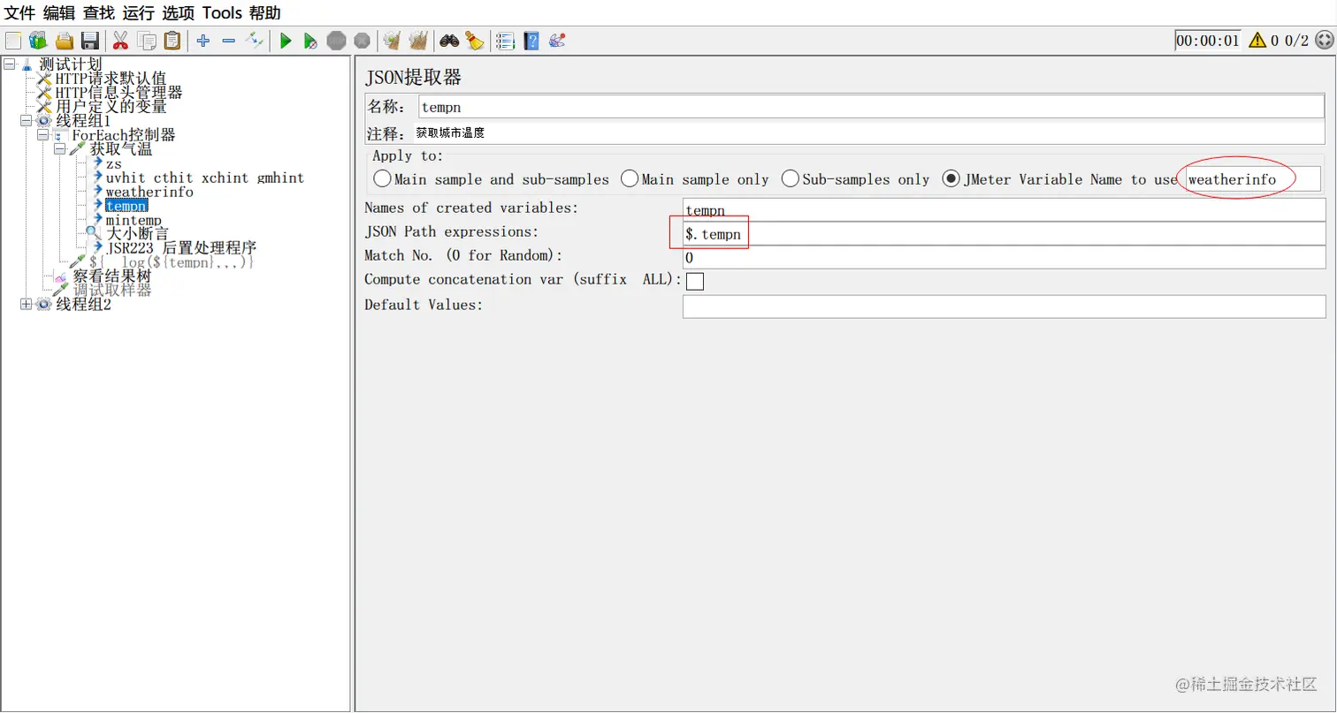Click the Clear broom with gear icon
1337x713 pixels.
pos(392,41)
